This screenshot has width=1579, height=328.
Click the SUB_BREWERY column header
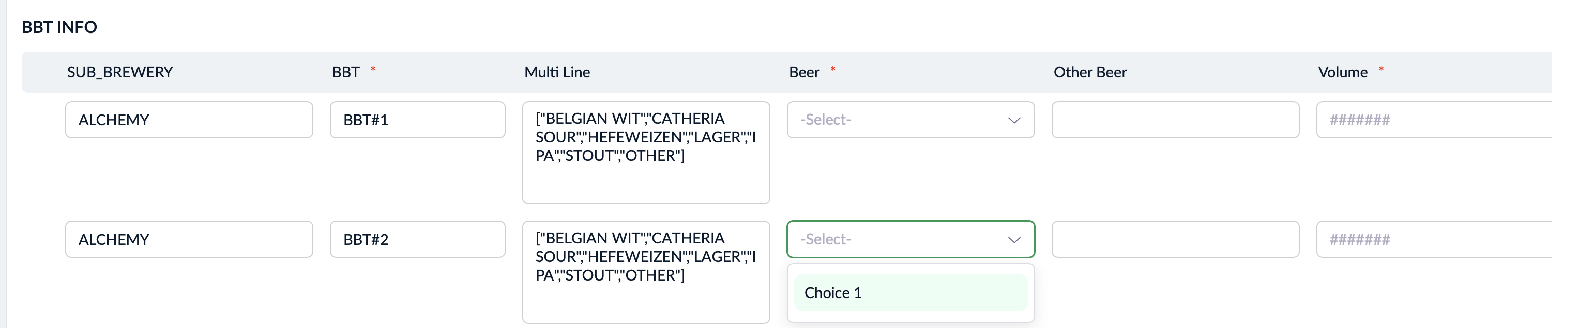120,72
